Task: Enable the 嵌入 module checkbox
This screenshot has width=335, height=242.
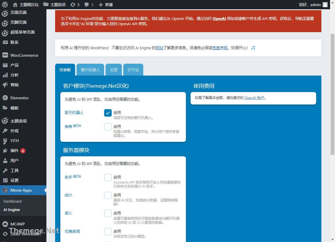Action: click(108, 213)
